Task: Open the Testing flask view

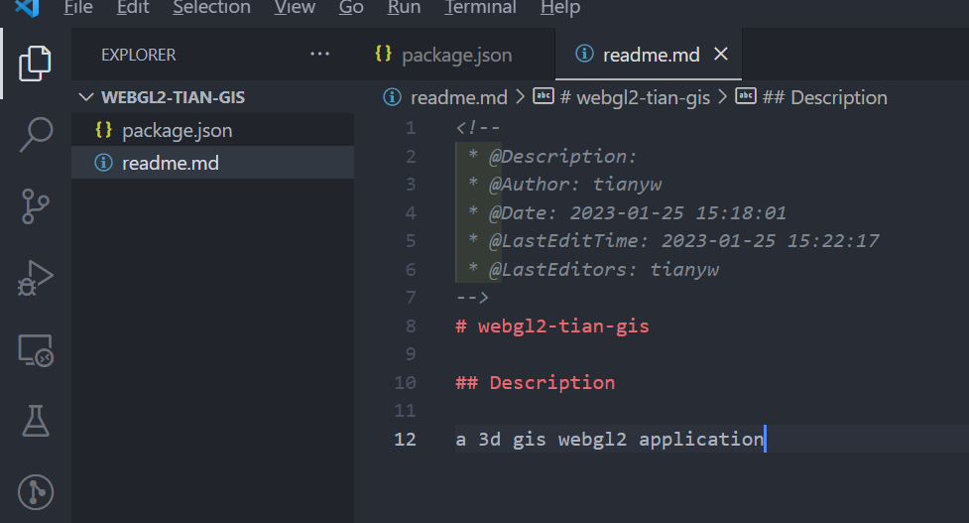Action: pyautogui.click(x=36, y=421)
